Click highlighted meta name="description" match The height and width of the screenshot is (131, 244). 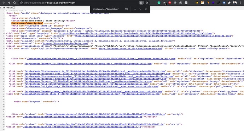coord(27,23)
